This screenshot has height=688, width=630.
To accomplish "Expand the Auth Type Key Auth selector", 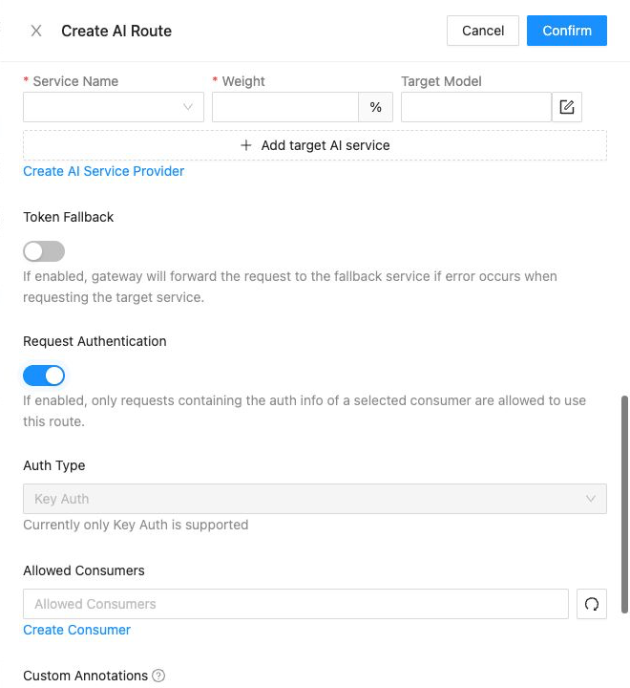I will pos(315,499).
